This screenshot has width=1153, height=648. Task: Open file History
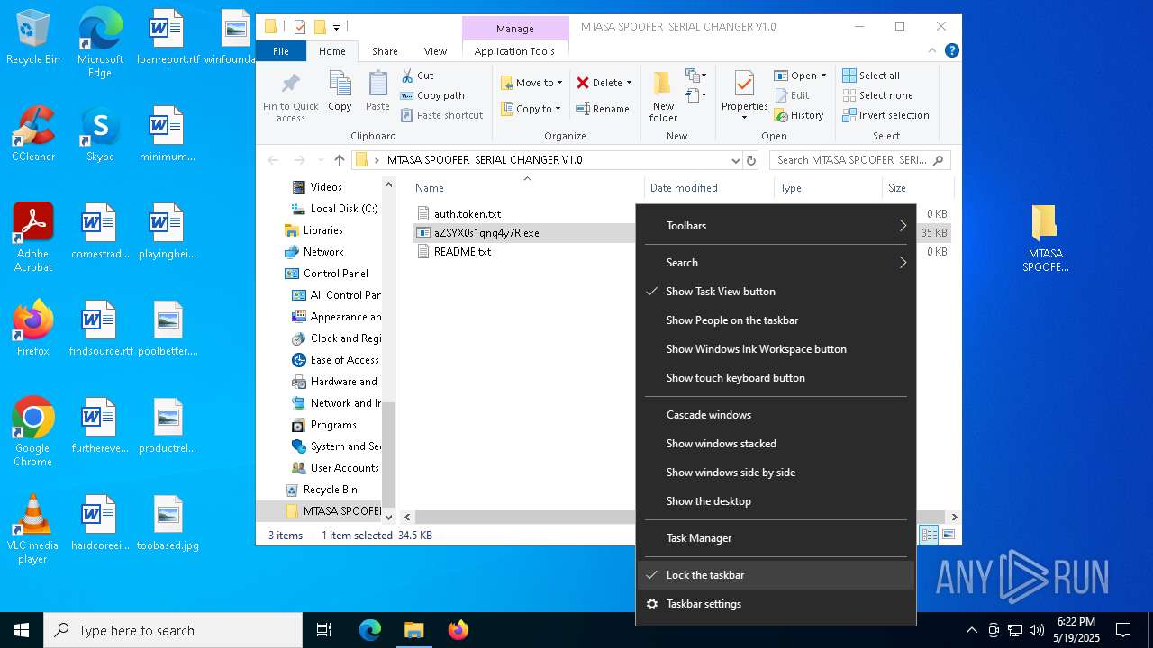[x=798, y=115]
